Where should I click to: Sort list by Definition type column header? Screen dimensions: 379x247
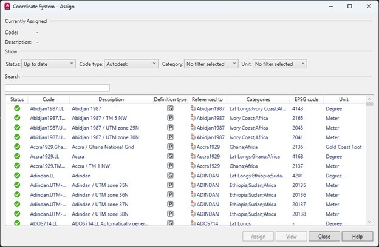(170, 99)
